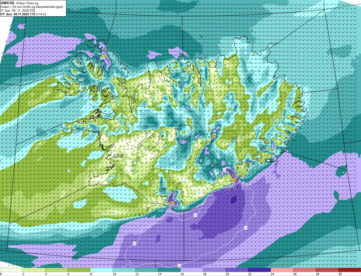Pick the 24–26 m/s light pink swatch

(282, 270)
